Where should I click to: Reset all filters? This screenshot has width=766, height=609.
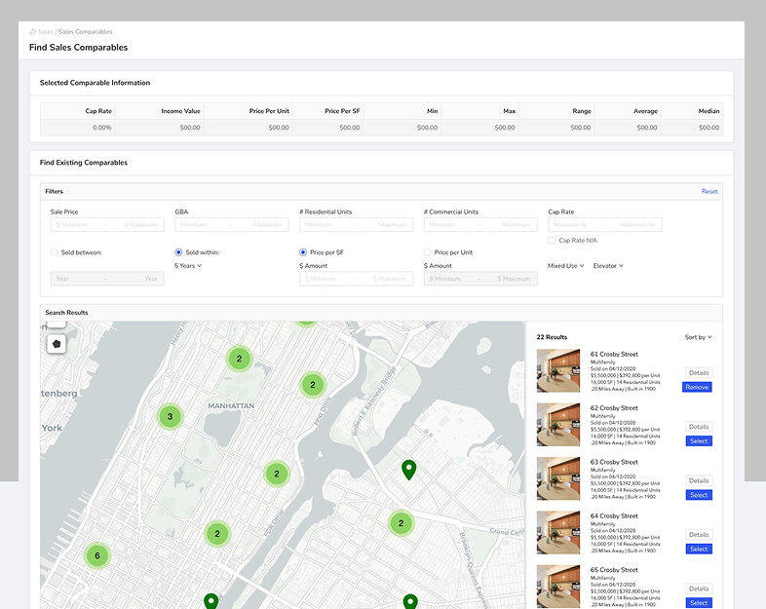pos(709,191)
